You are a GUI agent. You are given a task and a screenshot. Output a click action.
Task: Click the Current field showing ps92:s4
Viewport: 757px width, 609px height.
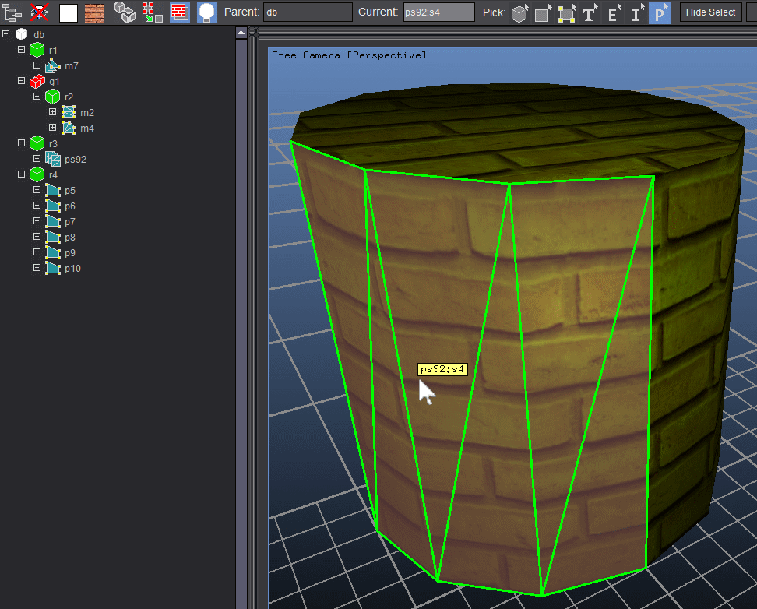click(438, 12)
